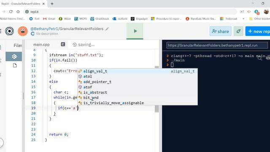This screenshot has height=152, width=270.
Task: Expand the bookmarks overflow chevron
Action: click(x=243, y=19)
